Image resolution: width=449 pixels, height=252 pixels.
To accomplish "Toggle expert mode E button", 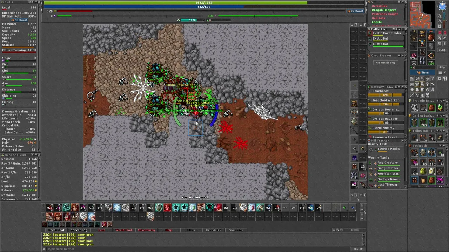I will 444,44.
